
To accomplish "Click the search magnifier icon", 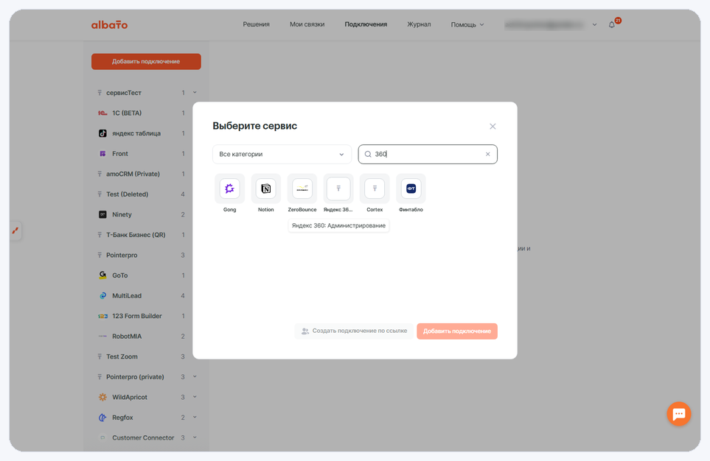I will (x=368, y=154).
